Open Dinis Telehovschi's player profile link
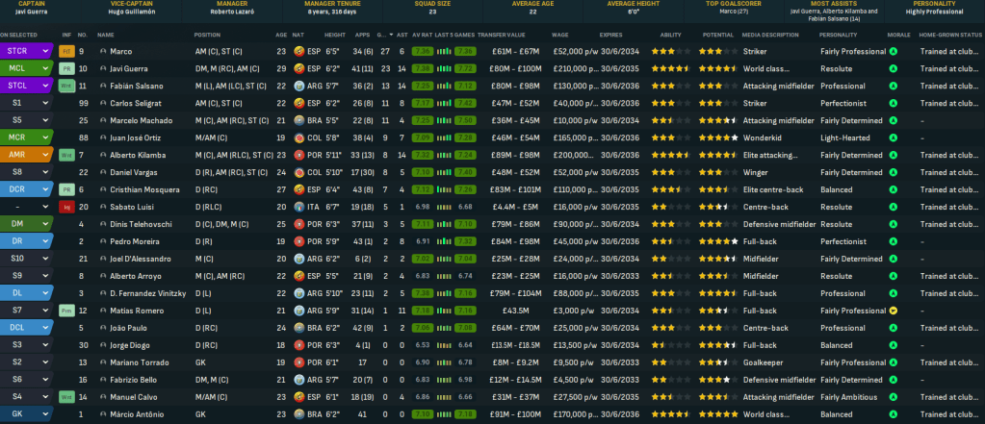 coord(147,224)
